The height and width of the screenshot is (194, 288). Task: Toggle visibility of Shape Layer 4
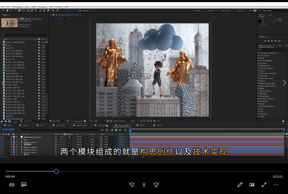pos(2,142)
